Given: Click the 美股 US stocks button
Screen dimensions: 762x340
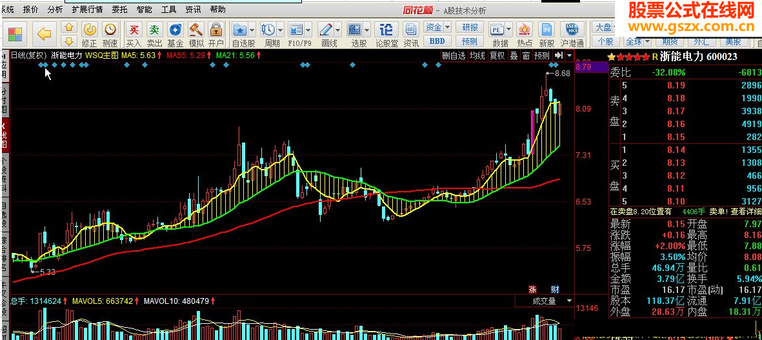Looking at the screenshot, I should (x=733, y=41).
